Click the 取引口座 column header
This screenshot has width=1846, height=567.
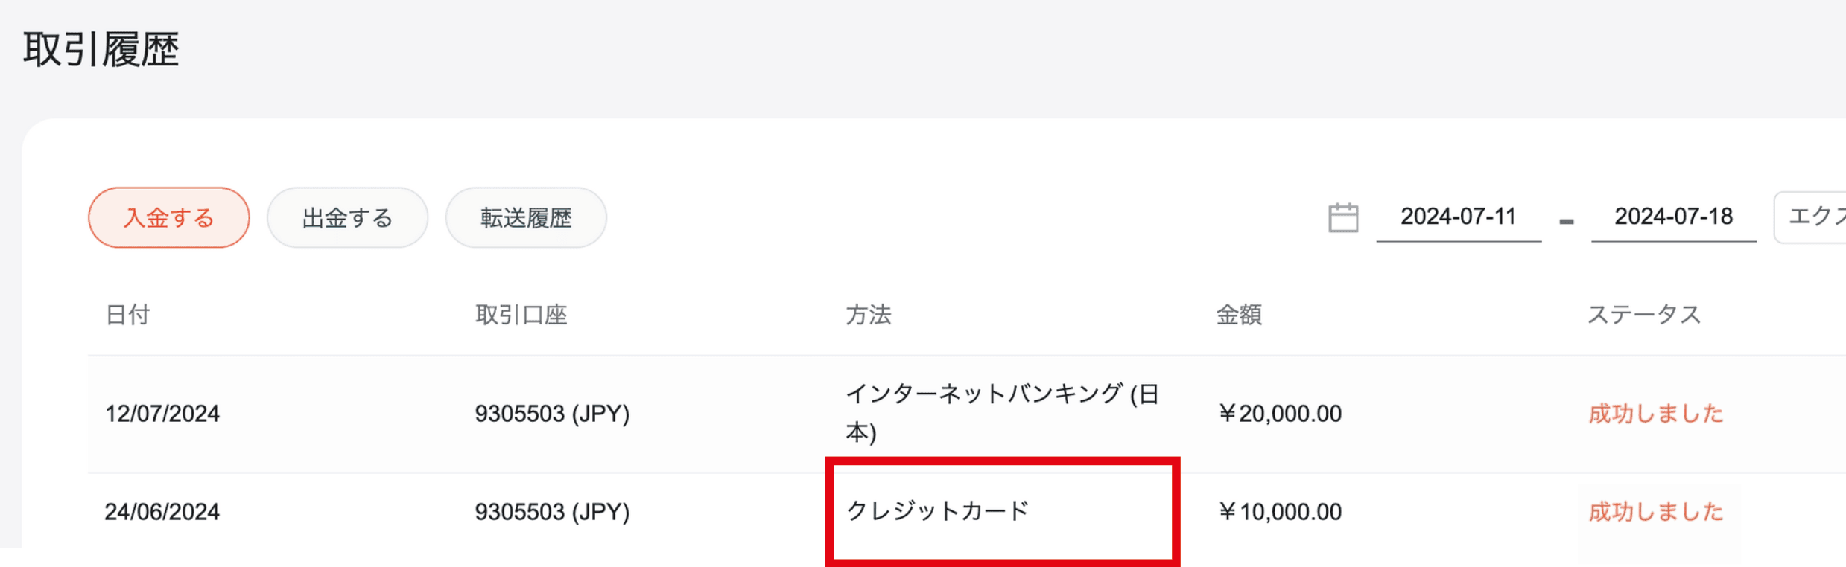[521, 315]
